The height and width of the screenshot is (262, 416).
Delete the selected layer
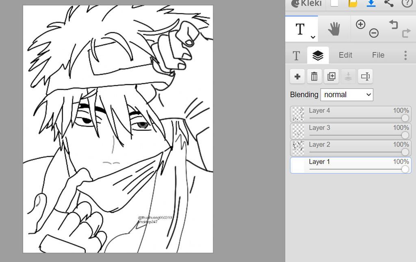pyautogui.click(x=314, y=77)
